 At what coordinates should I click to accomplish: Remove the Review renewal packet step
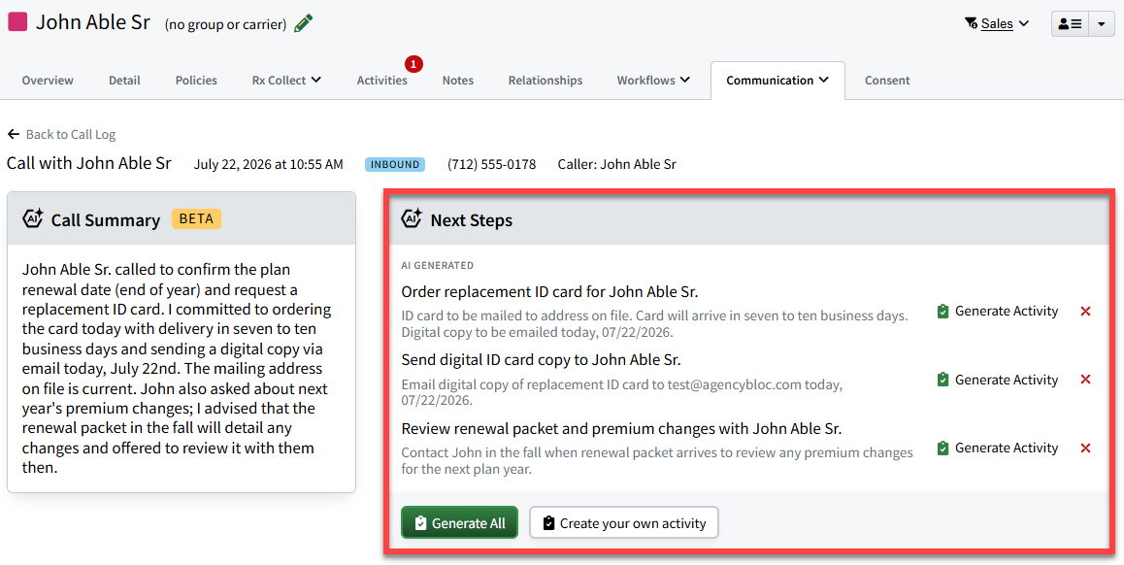coord(1085,449)
